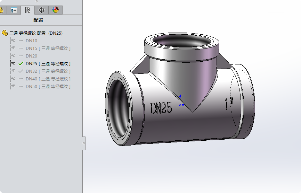
Task: Select the top threaded opening of tee
Action: pos(181,41)
